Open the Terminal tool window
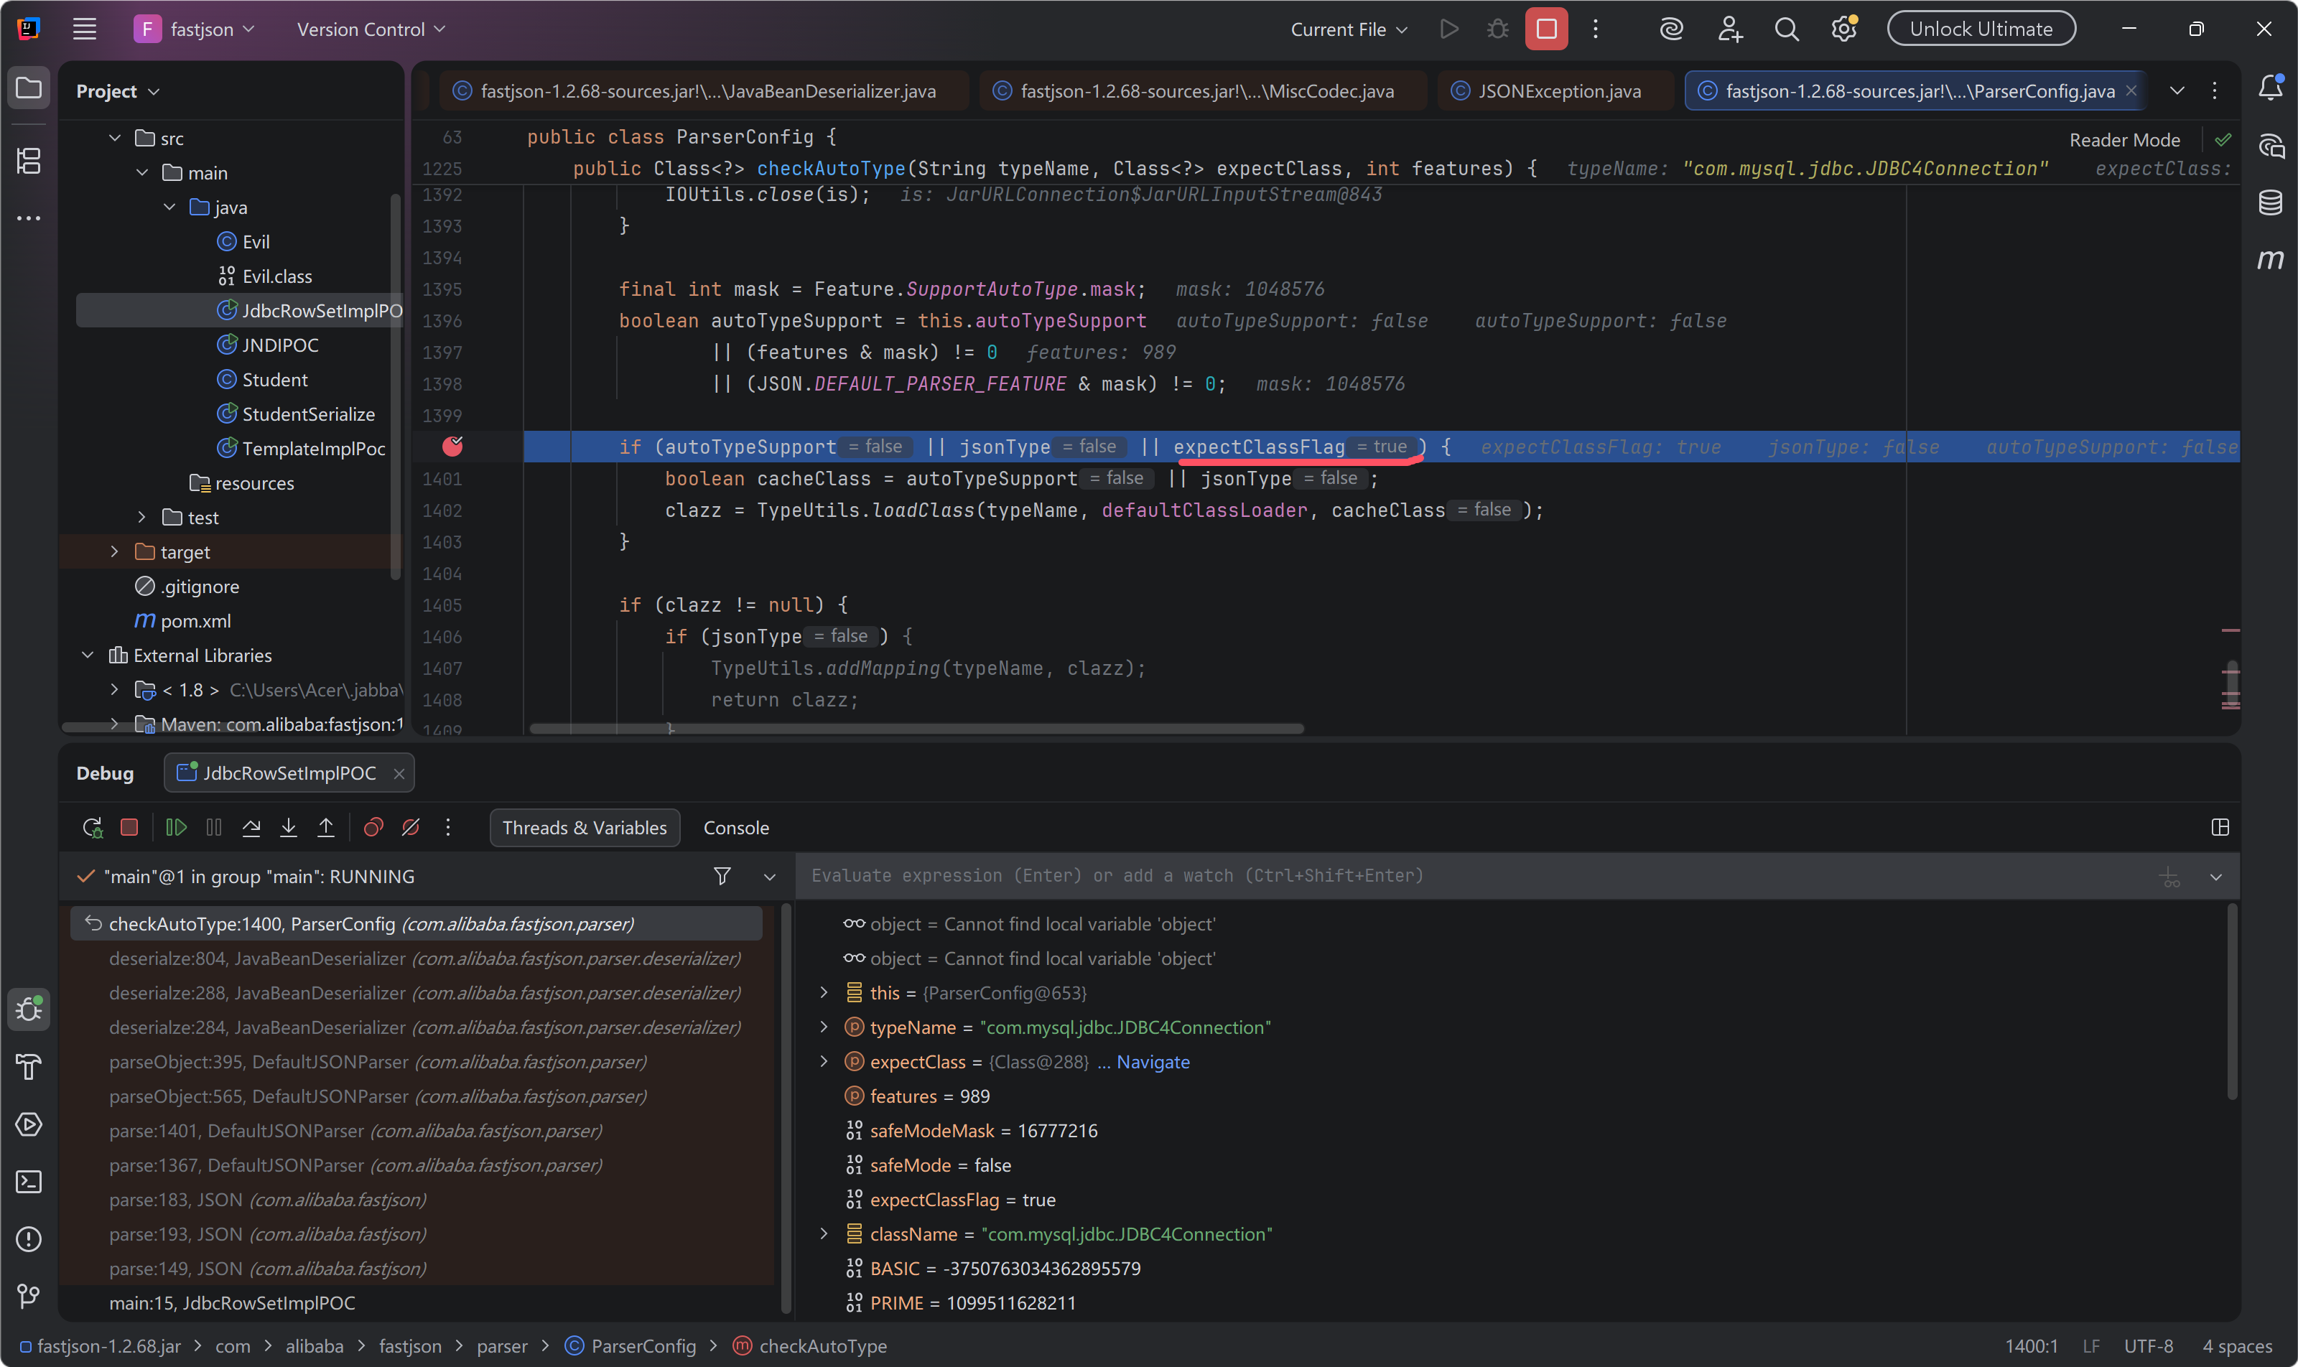Screen dimensions: 2298x1367 pyautogui.click(x=29, y=1181)
